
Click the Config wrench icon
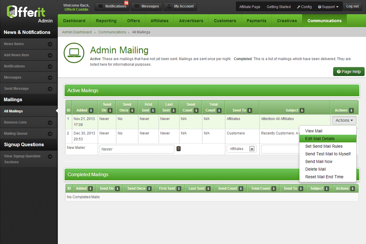(299, 6)
